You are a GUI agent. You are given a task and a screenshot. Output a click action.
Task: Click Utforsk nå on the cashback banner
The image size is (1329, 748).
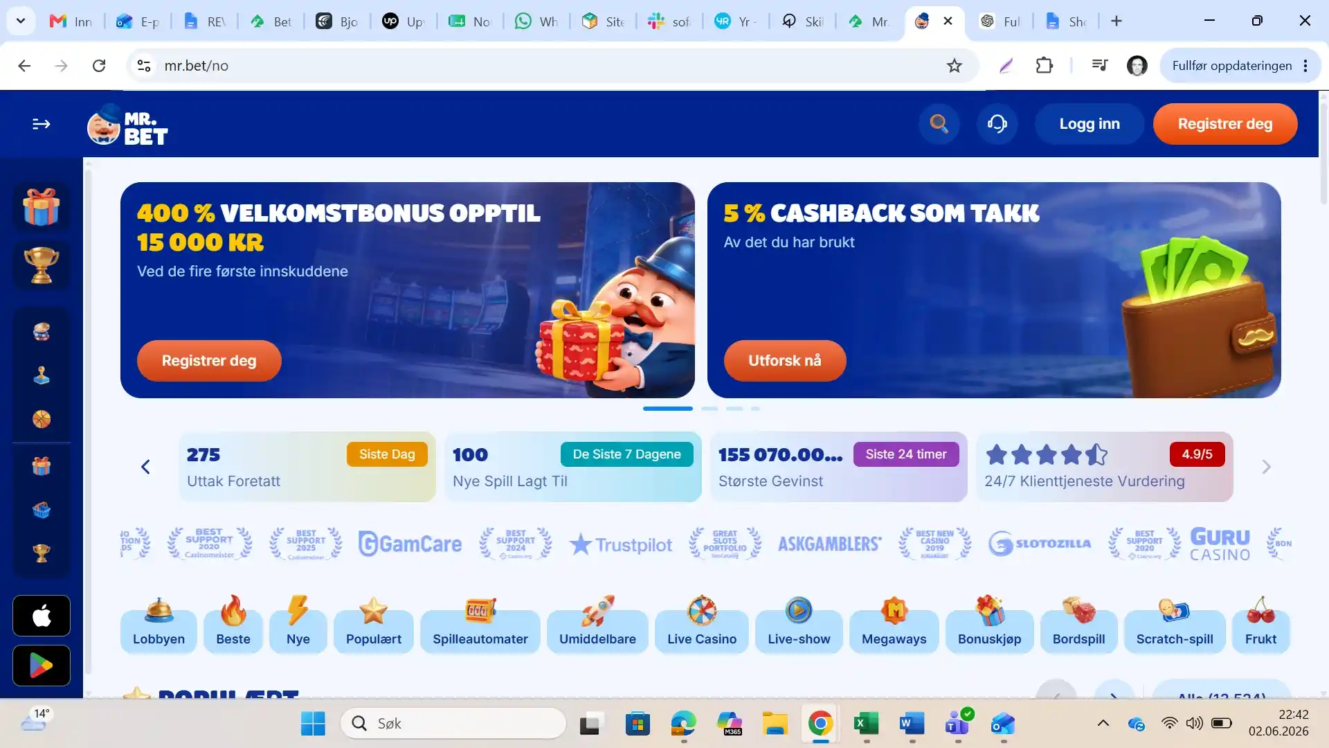click(x=785, y=361)
